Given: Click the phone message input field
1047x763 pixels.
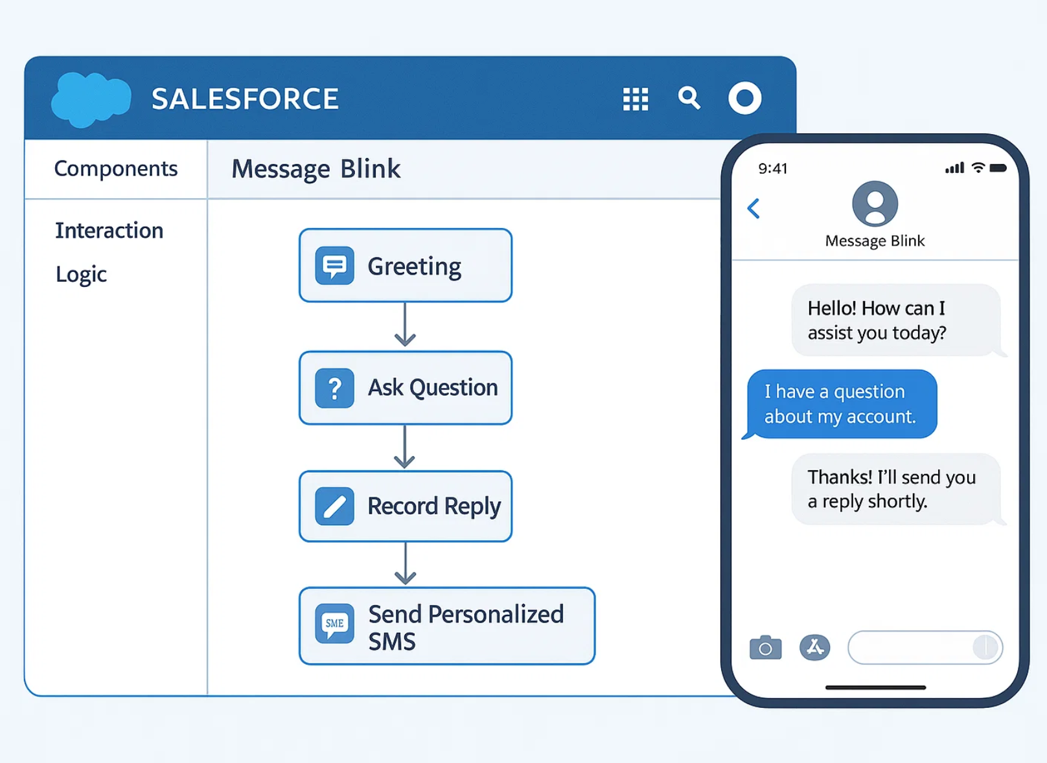Looking at the screenshot, I should 925,647.
